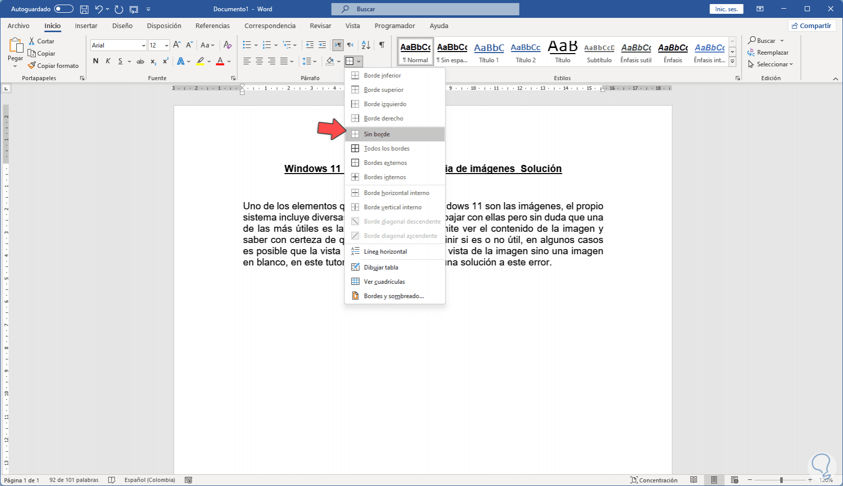Viewport: 843px width, 486px height.
Task: Choose Bordes externos option
Action: point(395,163)
